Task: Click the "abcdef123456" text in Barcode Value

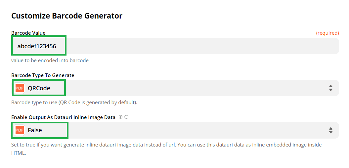Action: tap(37, 46)
